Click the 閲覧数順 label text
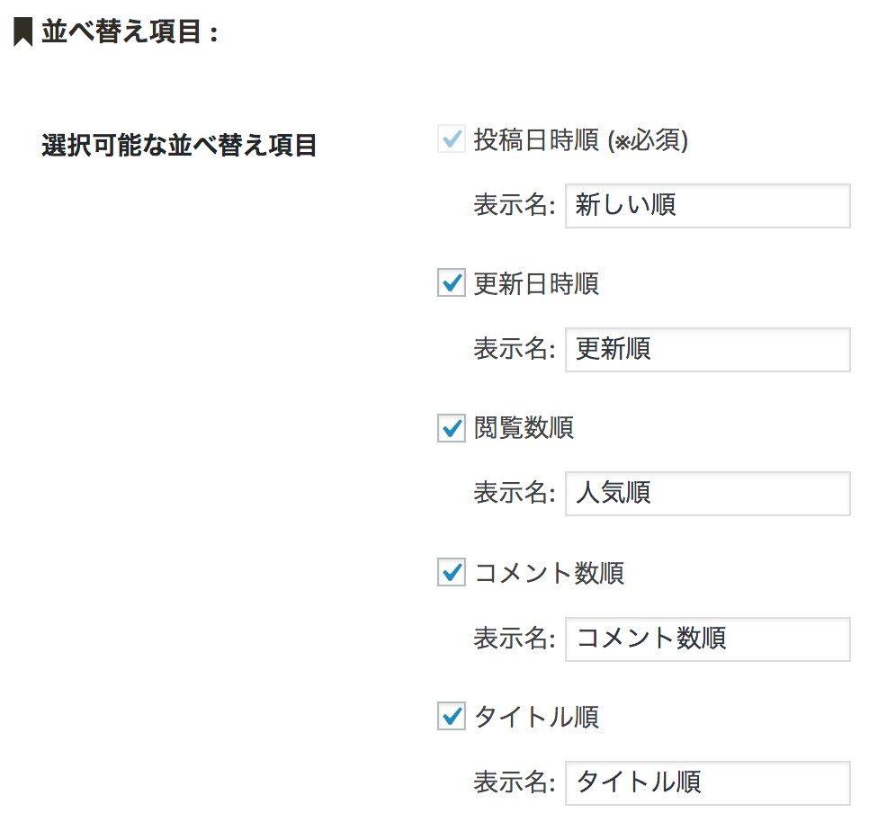The height and width of the screenshot is (831, 878). tap(524, 428)
